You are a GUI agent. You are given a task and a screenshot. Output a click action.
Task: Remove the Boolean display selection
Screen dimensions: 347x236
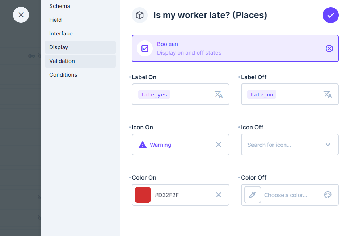tap(329, 48)
